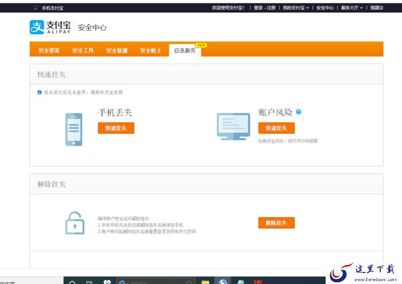402x284 pixels.
Task: Click 快速挂失 button under 账户风险
Action: [x=276, y=128]
